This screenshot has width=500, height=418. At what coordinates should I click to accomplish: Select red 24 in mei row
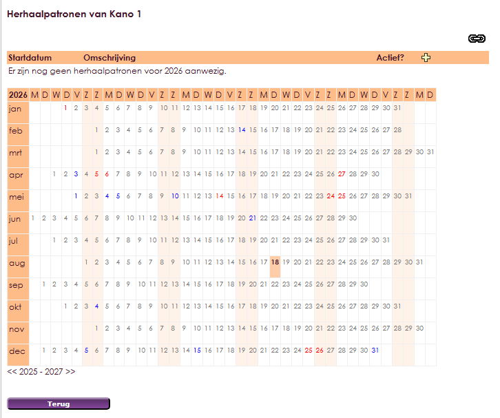[331, 196]
